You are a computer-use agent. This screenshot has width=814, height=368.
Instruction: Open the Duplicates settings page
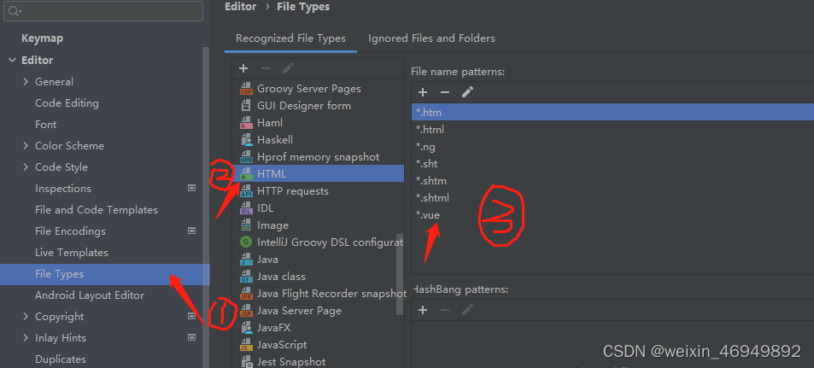pos(61,359)
